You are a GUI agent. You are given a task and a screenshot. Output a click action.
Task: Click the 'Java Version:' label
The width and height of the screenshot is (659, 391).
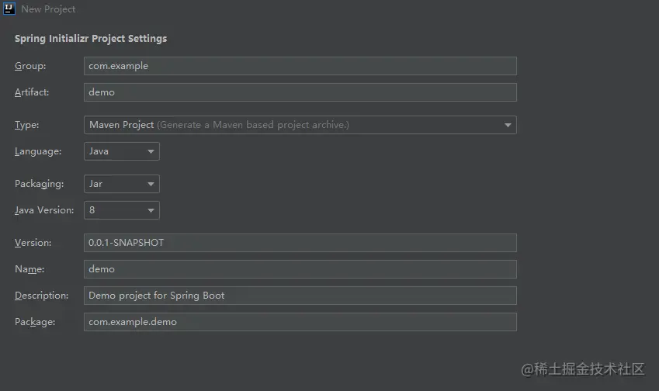pyautogui.click(x=44, y=210)
